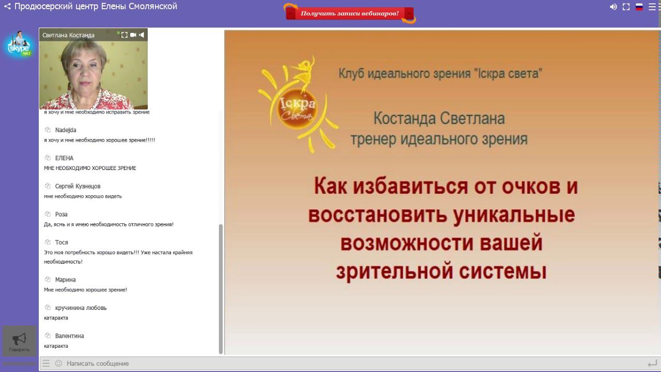
Task: Click the copy icon beside Роза
Action: (48, 214)
